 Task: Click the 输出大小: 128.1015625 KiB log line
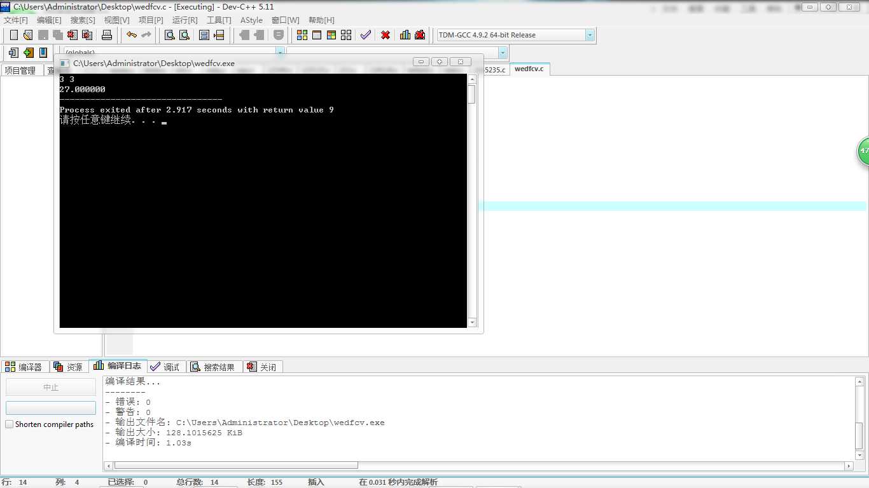174,433
